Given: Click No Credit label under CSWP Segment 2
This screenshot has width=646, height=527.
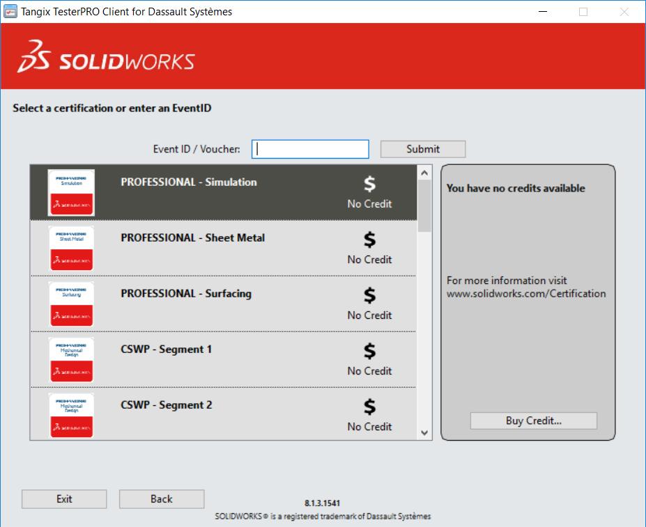Looking at the screenshot, I should (369, 427).
